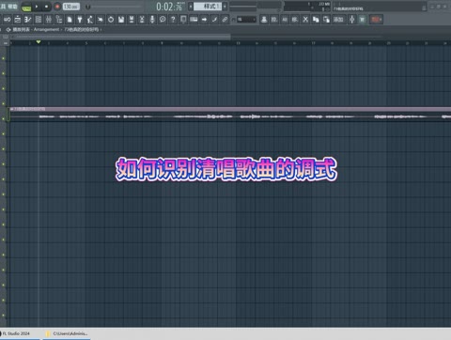The height and width of the screenshot is (340, 451).
Task: Open the 工具 menu
Action: tap(3, 7)
